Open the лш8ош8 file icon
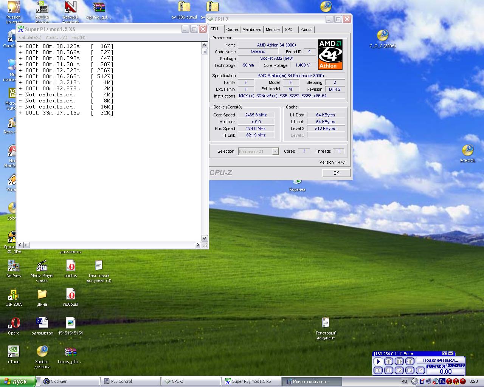The image size is (484, 387). coord(70,297)
